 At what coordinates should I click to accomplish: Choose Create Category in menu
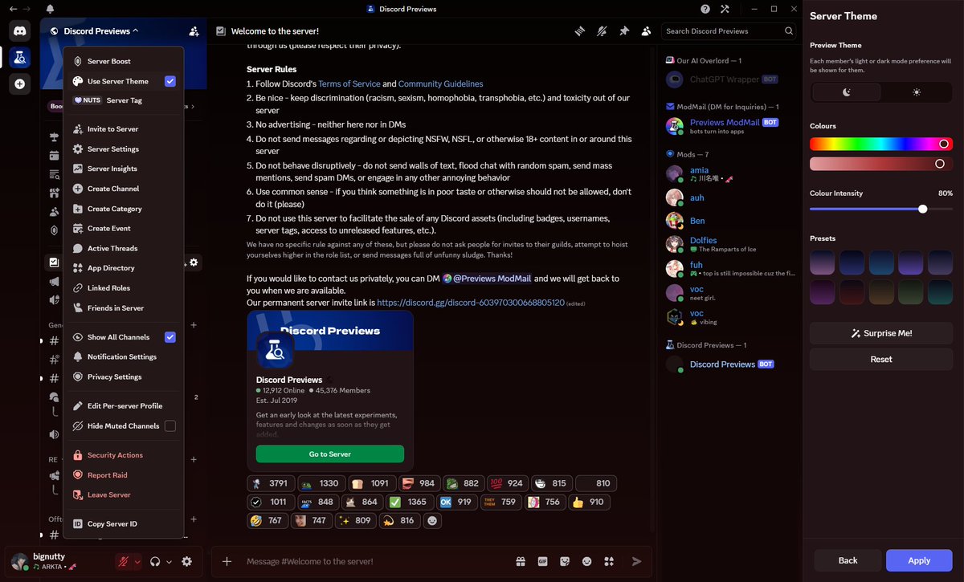point(124,209)
